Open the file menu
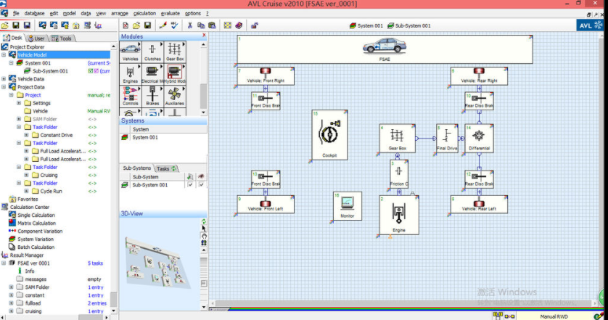 pyautogui.click(x=16, y=13)
